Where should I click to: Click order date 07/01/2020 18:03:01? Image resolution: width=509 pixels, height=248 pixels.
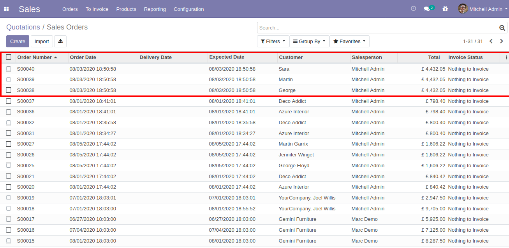point(93,198)
